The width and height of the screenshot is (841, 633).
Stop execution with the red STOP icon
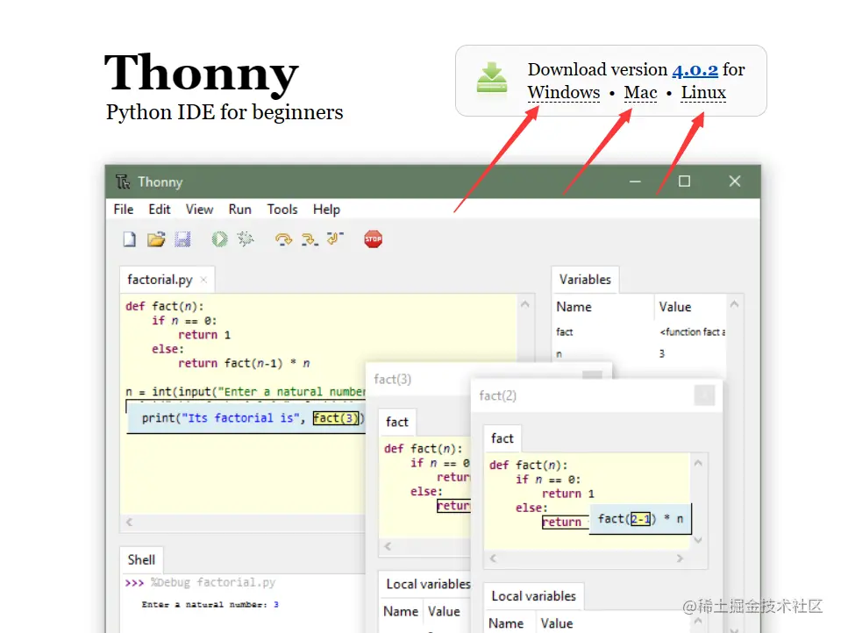[x=373, y=239]
